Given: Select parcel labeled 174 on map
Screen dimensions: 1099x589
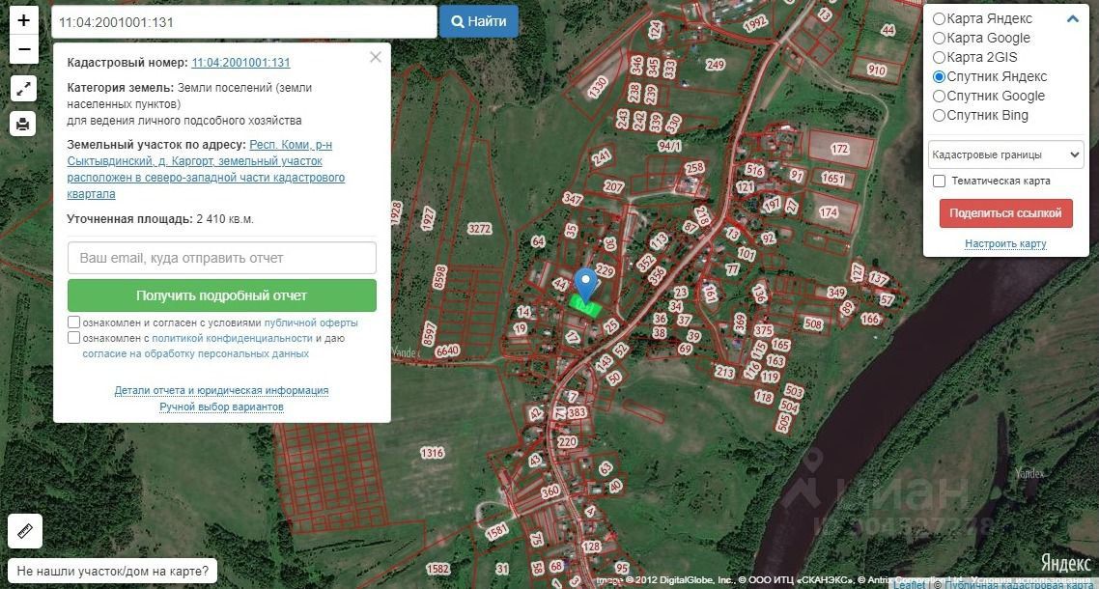Looking at the screenshot, I should click(x=828, y=212).
